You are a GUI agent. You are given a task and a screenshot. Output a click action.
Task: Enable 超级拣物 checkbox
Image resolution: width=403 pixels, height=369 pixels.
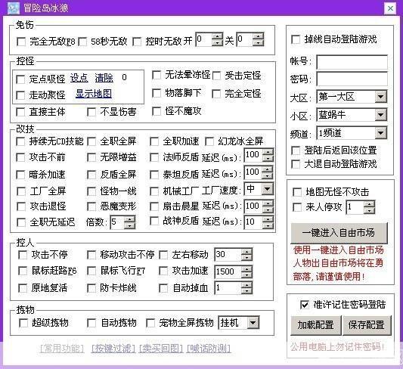[x=23, y=323]
